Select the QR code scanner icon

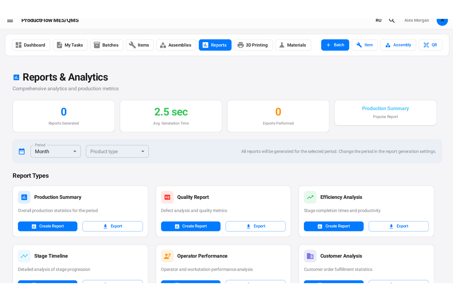[x=425, y=45]
